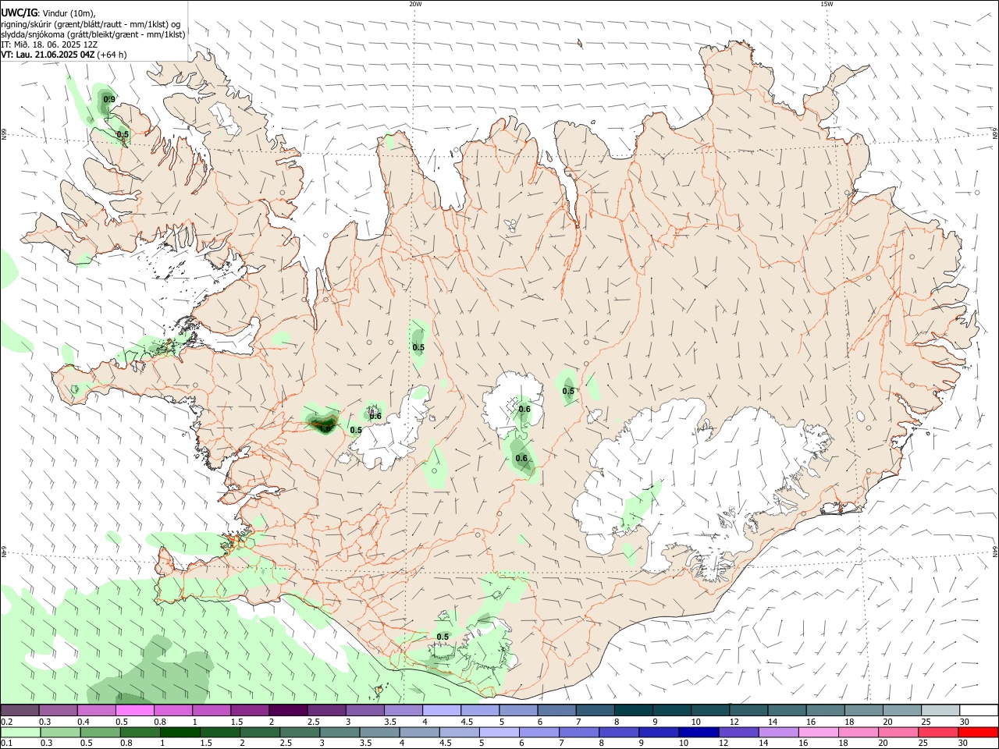The width and height of the screenshot is (999, 749).
Task: Click the 0.5 value just below the 0.9 label
Action: 123,134
